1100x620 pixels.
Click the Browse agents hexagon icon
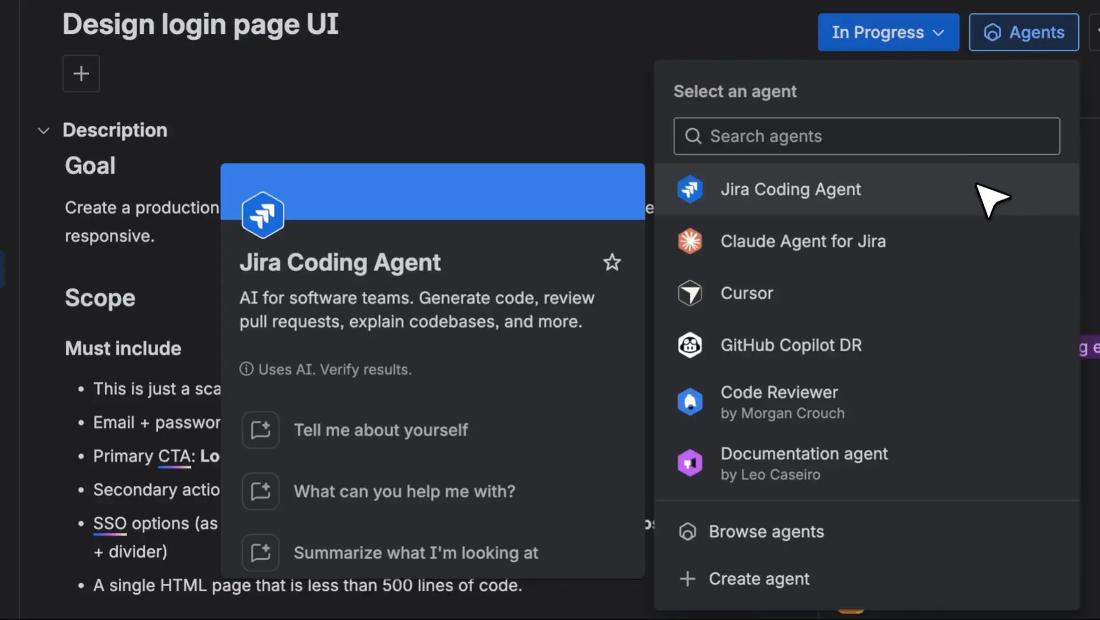687,532
